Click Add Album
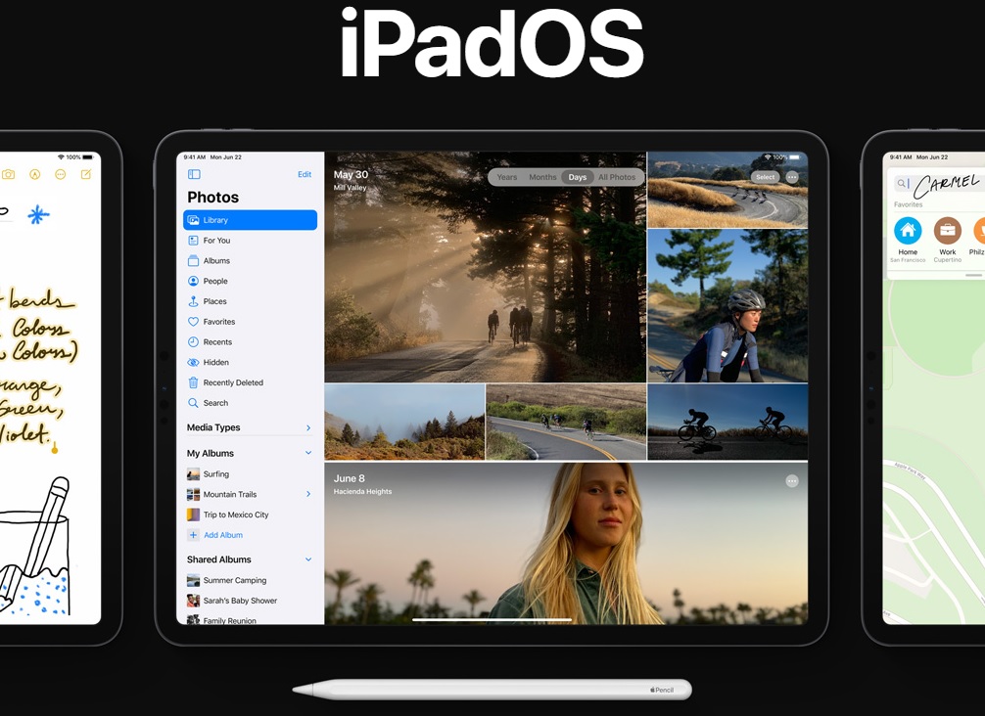Screen dimensions: 985x716 [223, 535]
